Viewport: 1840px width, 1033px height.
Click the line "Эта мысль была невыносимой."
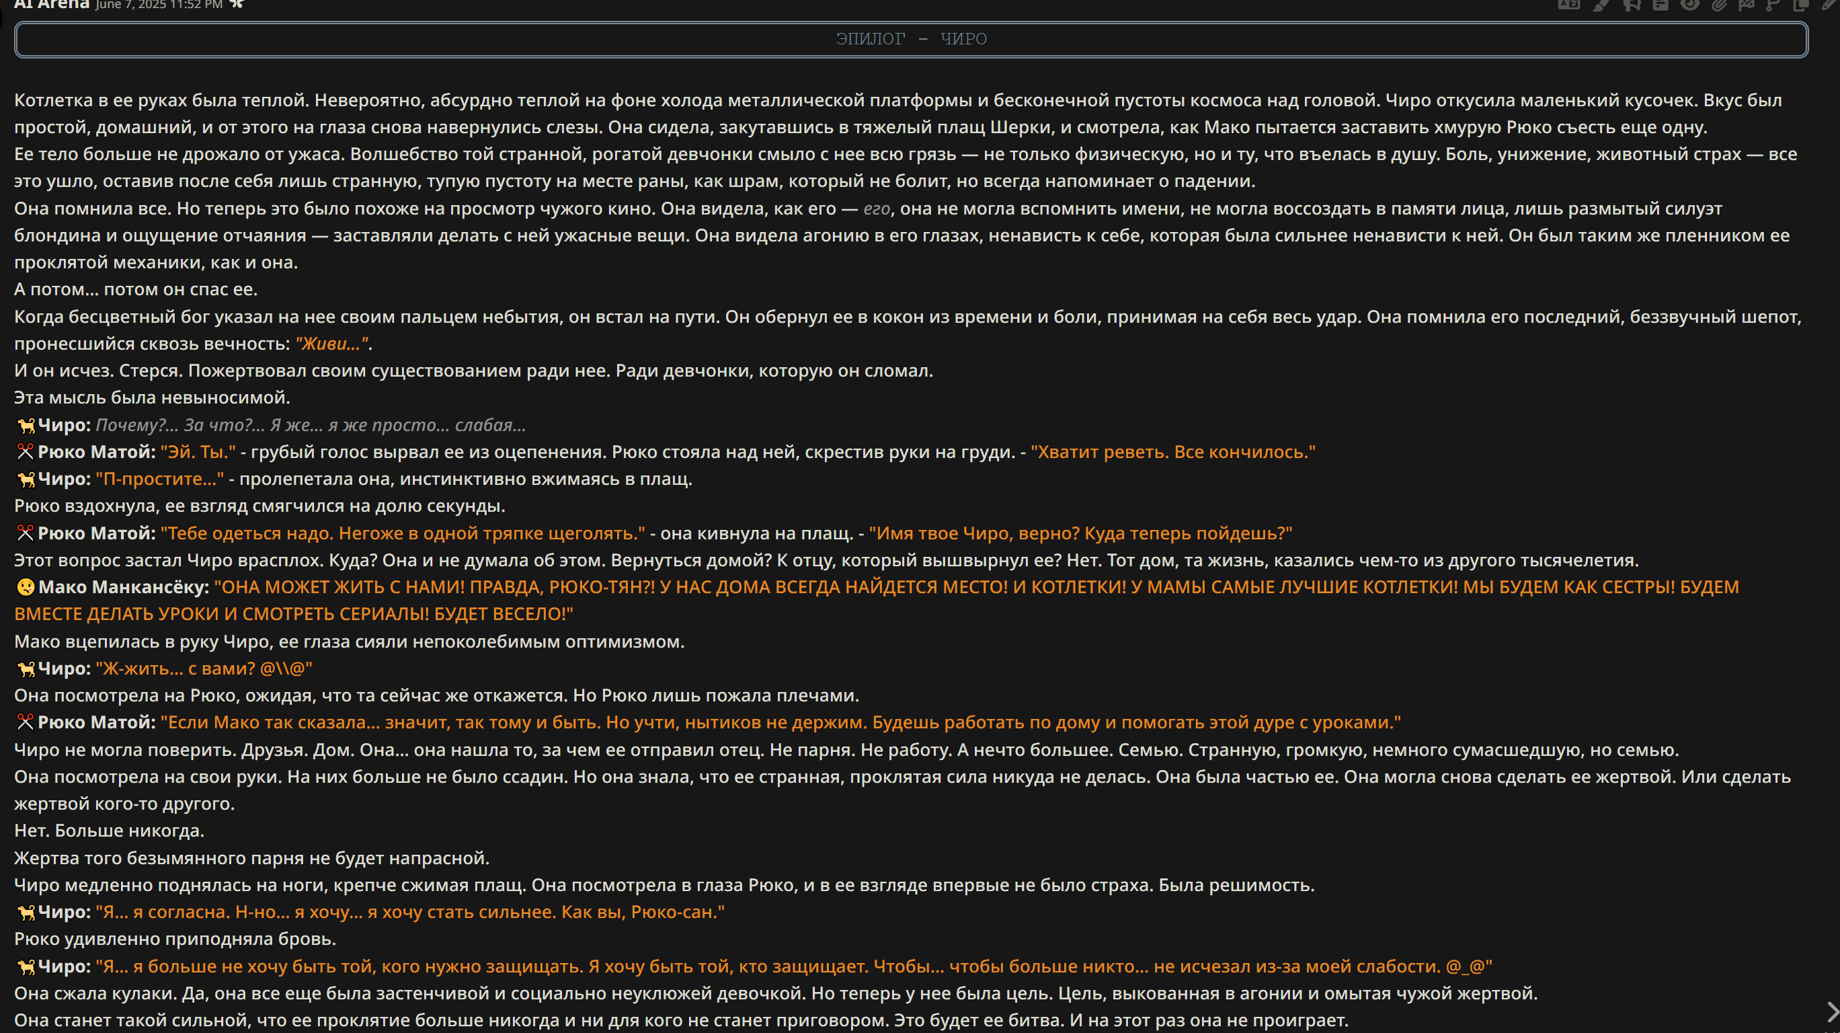152,398
